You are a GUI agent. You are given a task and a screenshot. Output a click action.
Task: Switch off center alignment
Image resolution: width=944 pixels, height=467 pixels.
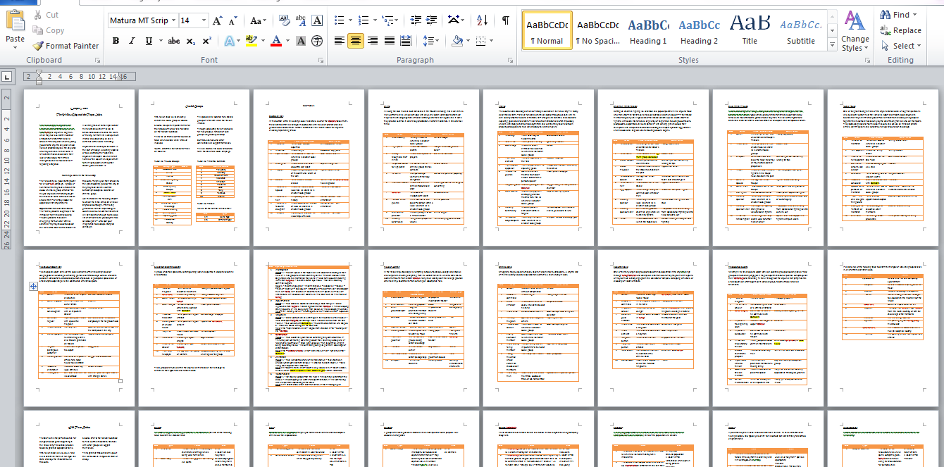pos(356,41)
